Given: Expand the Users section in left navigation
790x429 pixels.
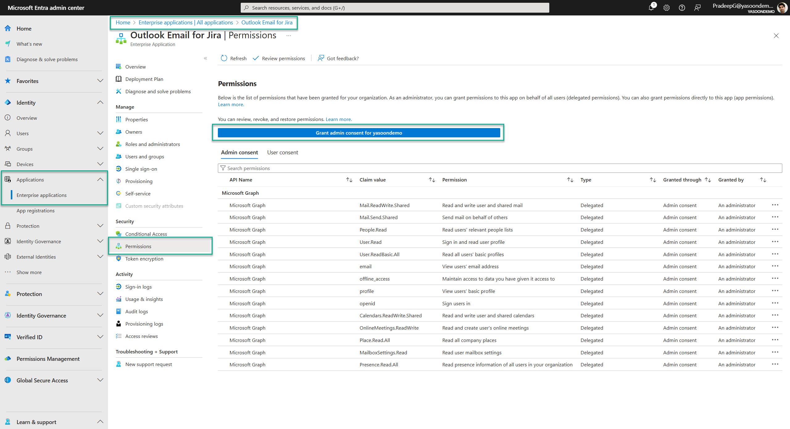Looking at the screenshot, I should click(x=100, y=133).
